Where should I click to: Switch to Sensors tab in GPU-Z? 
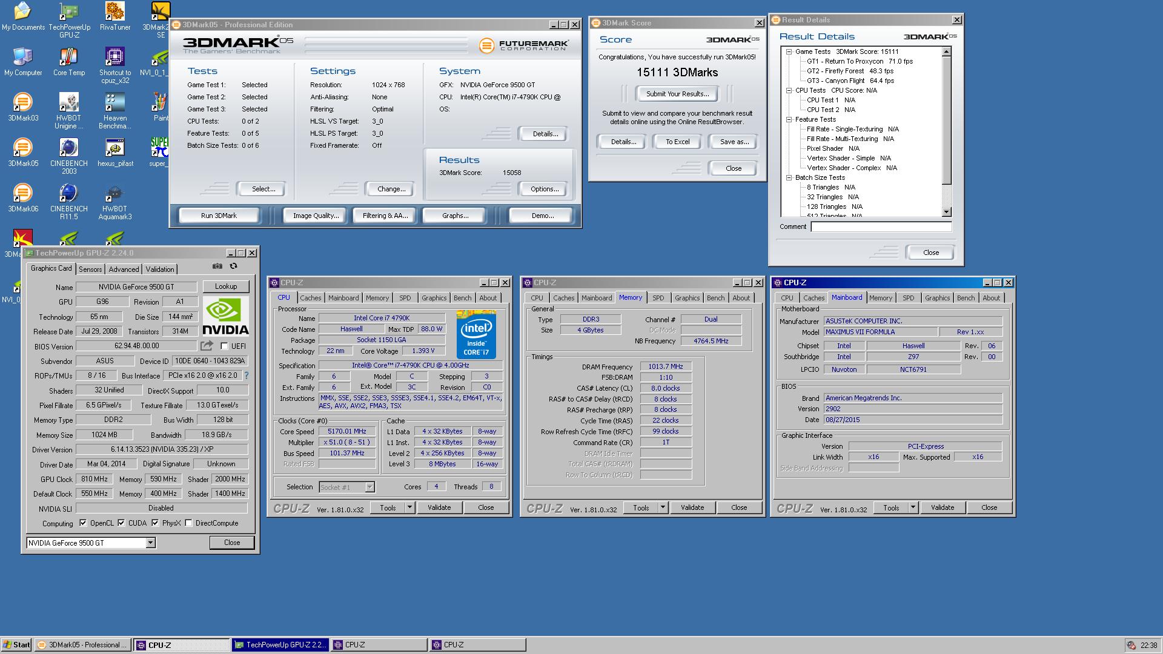(90, 269)
